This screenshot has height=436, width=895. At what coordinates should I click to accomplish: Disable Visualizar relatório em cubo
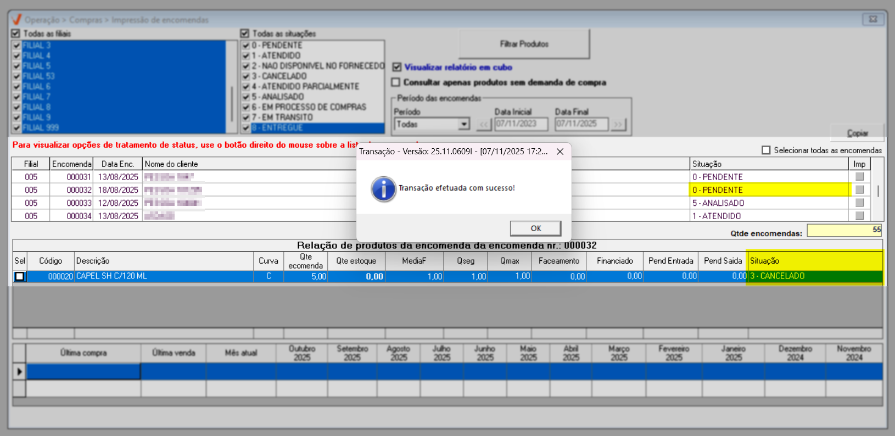click(396, 67)
